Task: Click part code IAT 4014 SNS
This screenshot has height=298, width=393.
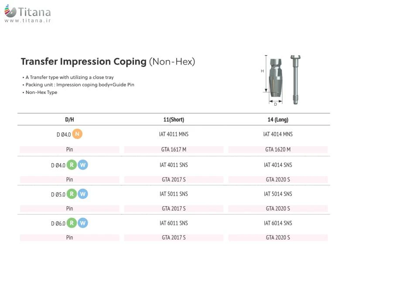Action: [278, 165]
